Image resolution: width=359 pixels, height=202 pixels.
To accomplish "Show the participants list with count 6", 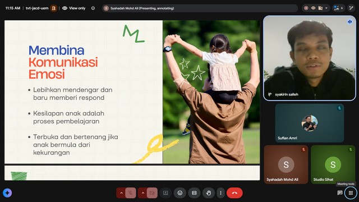I will (x=339, y=8).
